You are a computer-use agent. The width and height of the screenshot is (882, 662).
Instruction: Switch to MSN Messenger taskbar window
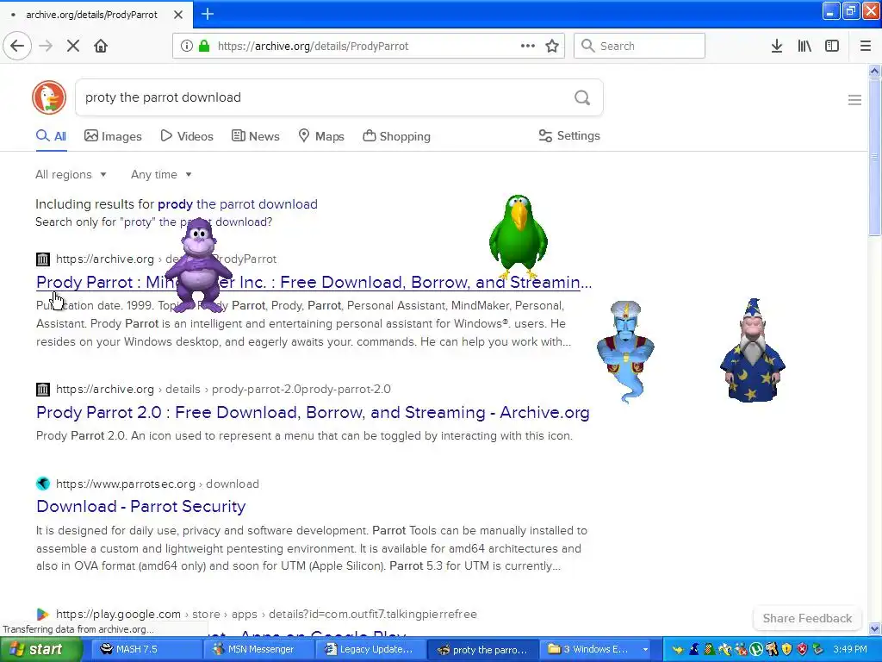(257, 649)
